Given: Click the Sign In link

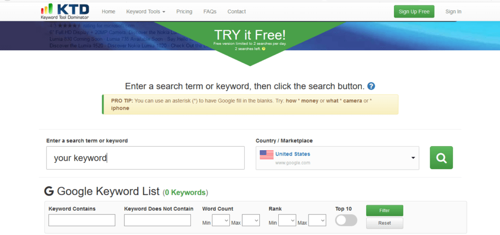Looking at the screenshot, I should (x=453, y=12).
